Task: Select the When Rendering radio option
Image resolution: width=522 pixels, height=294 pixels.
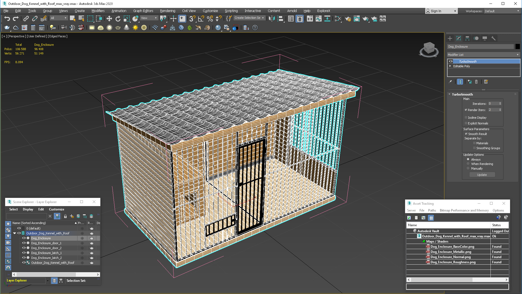Action: (468, 164)
